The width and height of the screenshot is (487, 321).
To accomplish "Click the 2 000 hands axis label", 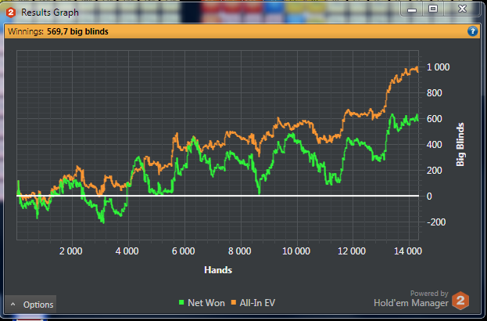I will 71,251.
